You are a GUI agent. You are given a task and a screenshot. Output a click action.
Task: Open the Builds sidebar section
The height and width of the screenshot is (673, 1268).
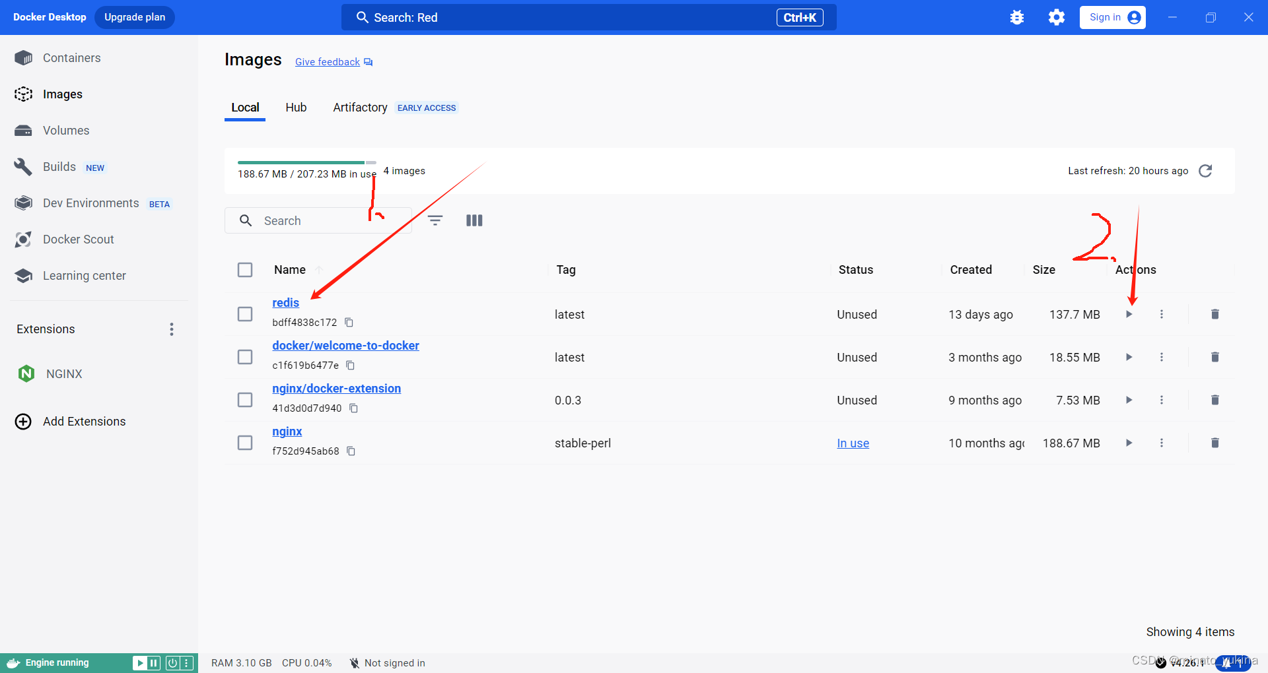coord(59,167)
